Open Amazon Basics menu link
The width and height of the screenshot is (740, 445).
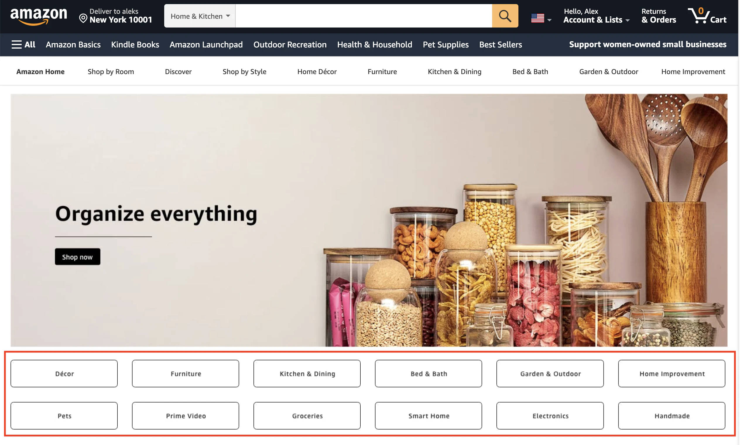pos(73,44)
